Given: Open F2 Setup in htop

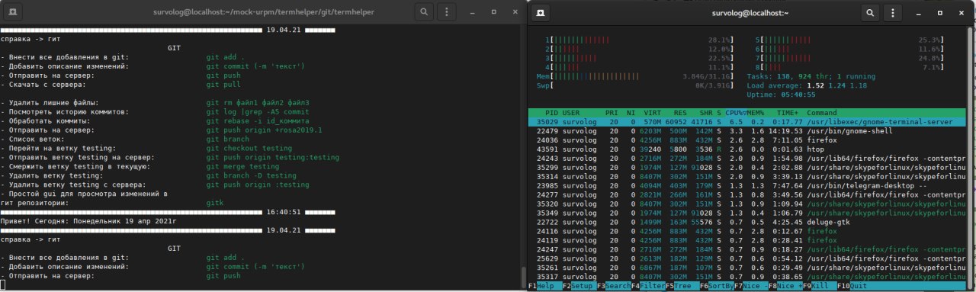Looking at the screenshot, I should 579,286.
